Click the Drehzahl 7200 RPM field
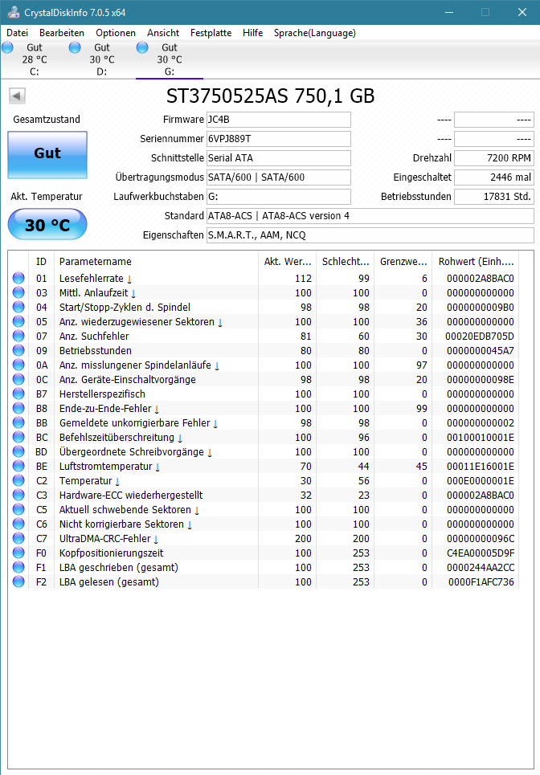 click(x=494, y=158)
